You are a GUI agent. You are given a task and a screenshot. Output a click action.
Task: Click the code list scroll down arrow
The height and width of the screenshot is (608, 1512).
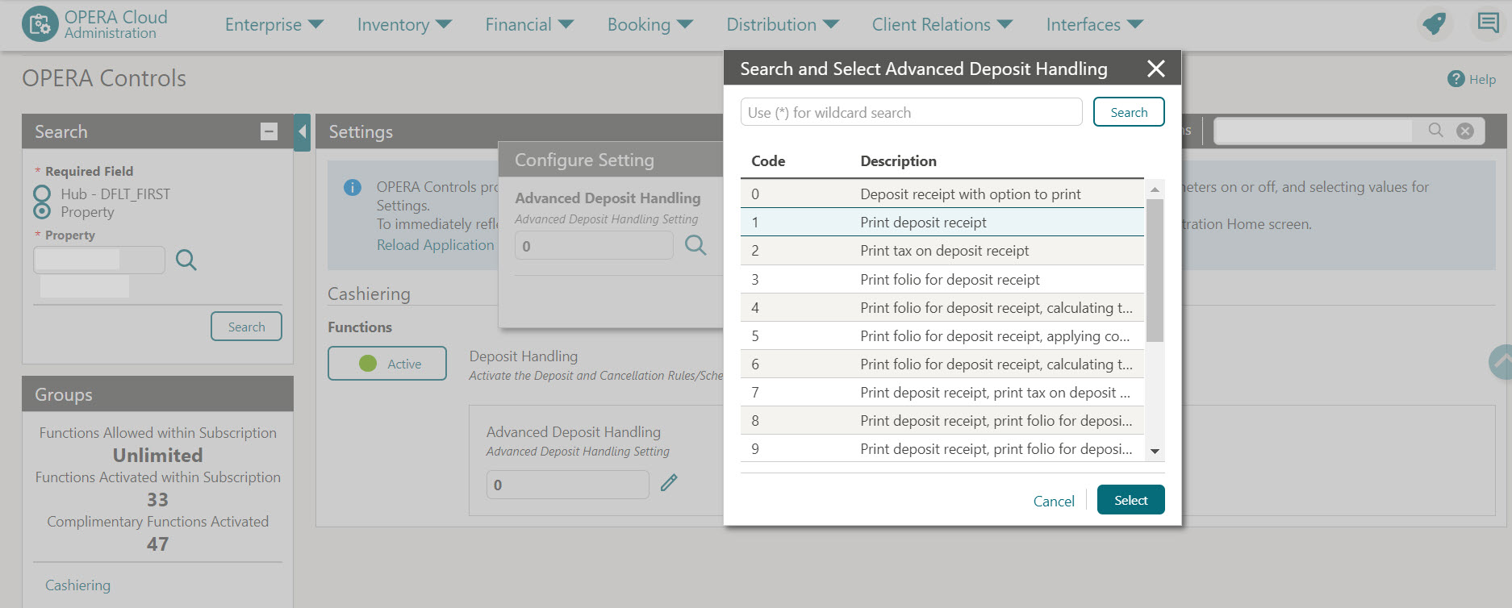pos(1155,452)
